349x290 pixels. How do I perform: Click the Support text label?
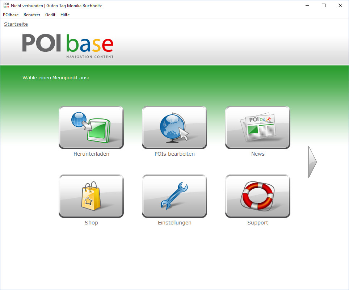tap(258, 223)
